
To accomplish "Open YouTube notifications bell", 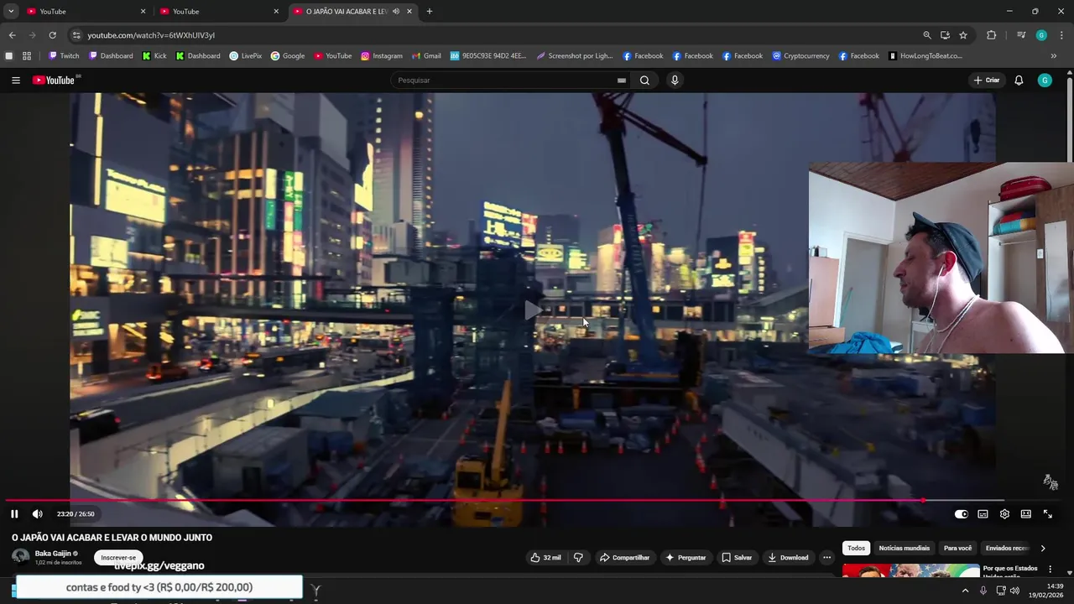I will (x=1019, y=81).
